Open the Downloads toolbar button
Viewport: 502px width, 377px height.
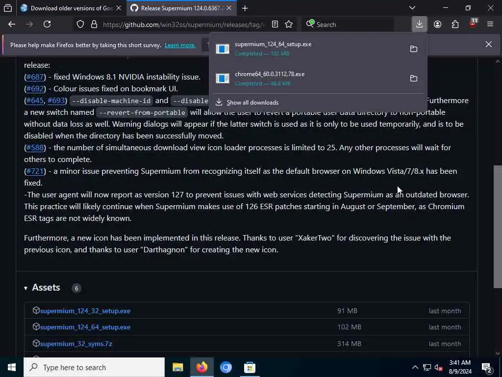[x=419, y=25]
